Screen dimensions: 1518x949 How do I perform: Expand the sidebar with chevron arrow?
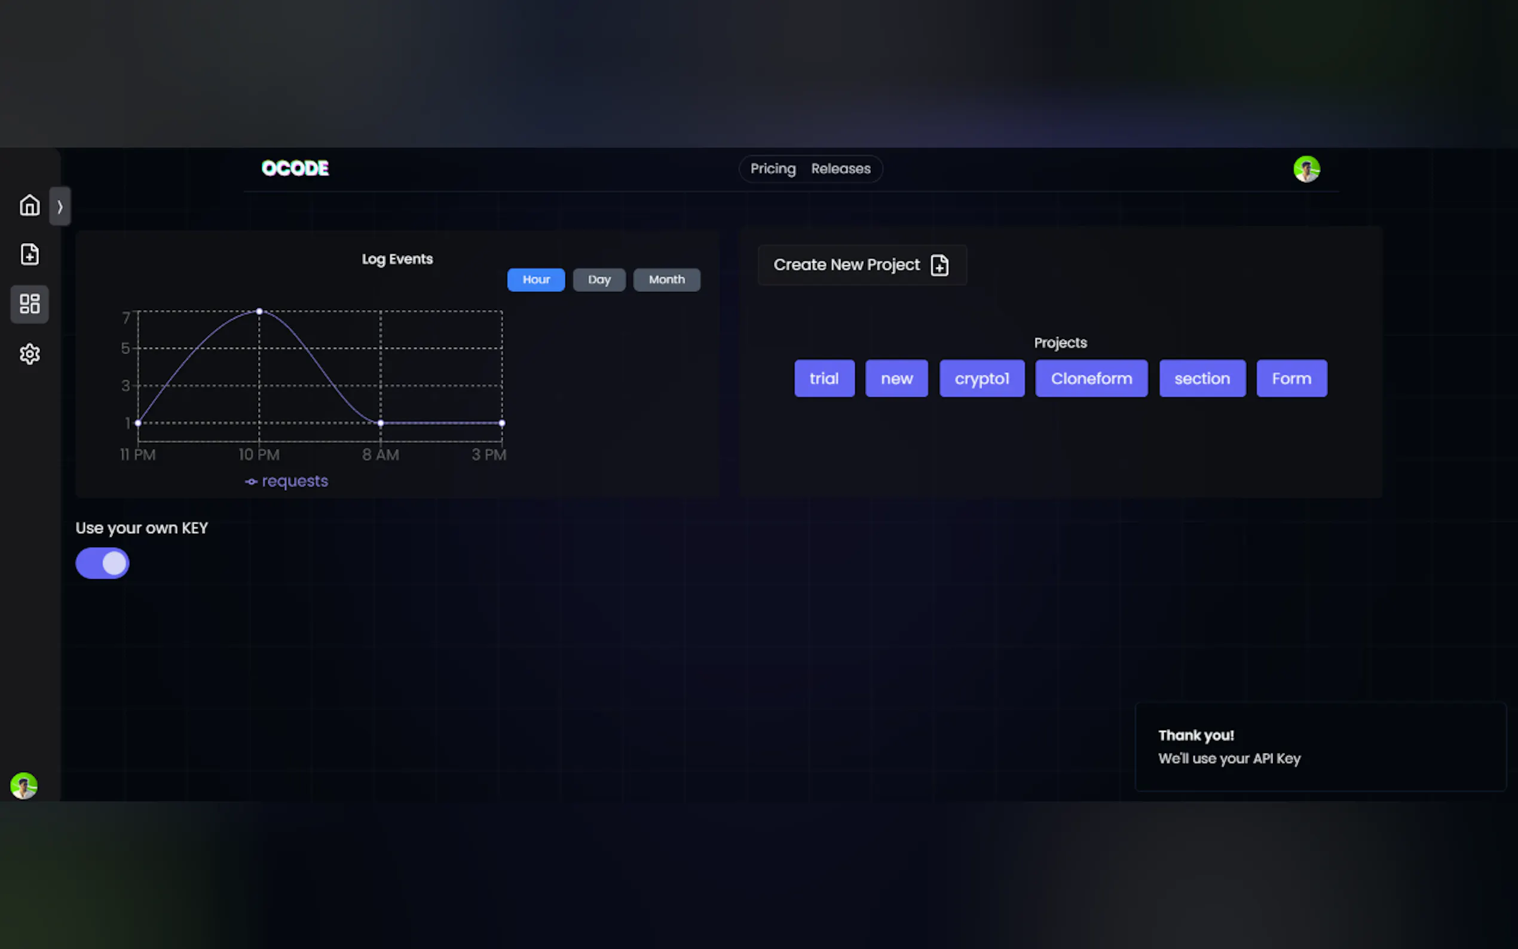[60, 206]
